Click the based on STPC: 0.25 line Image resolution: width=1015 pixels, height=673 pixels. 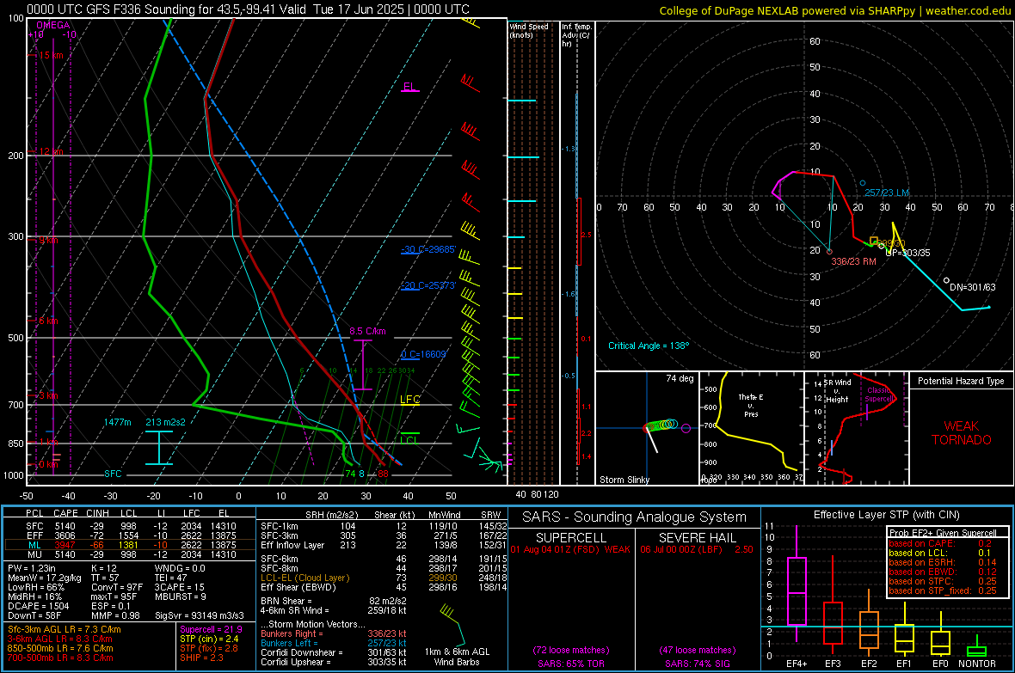pyautogui.click(x=943, y=580)
